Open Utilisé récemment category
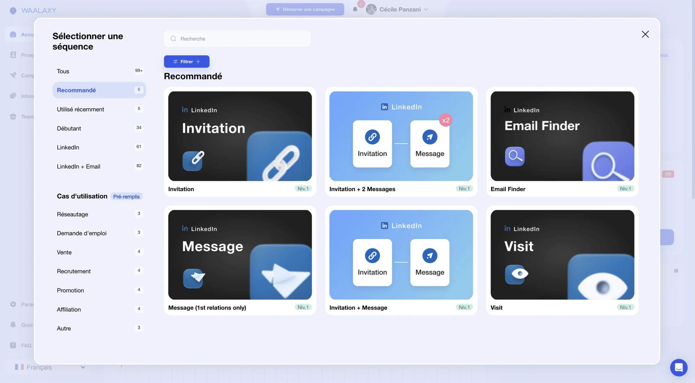695x383 pixels. coord(99,109)
